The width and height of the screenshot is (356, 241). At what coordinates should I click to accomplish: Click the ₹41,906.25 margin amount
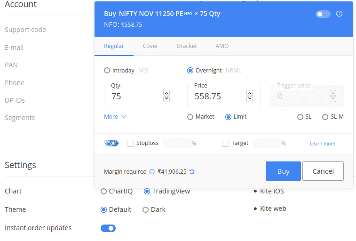[172, 172]
